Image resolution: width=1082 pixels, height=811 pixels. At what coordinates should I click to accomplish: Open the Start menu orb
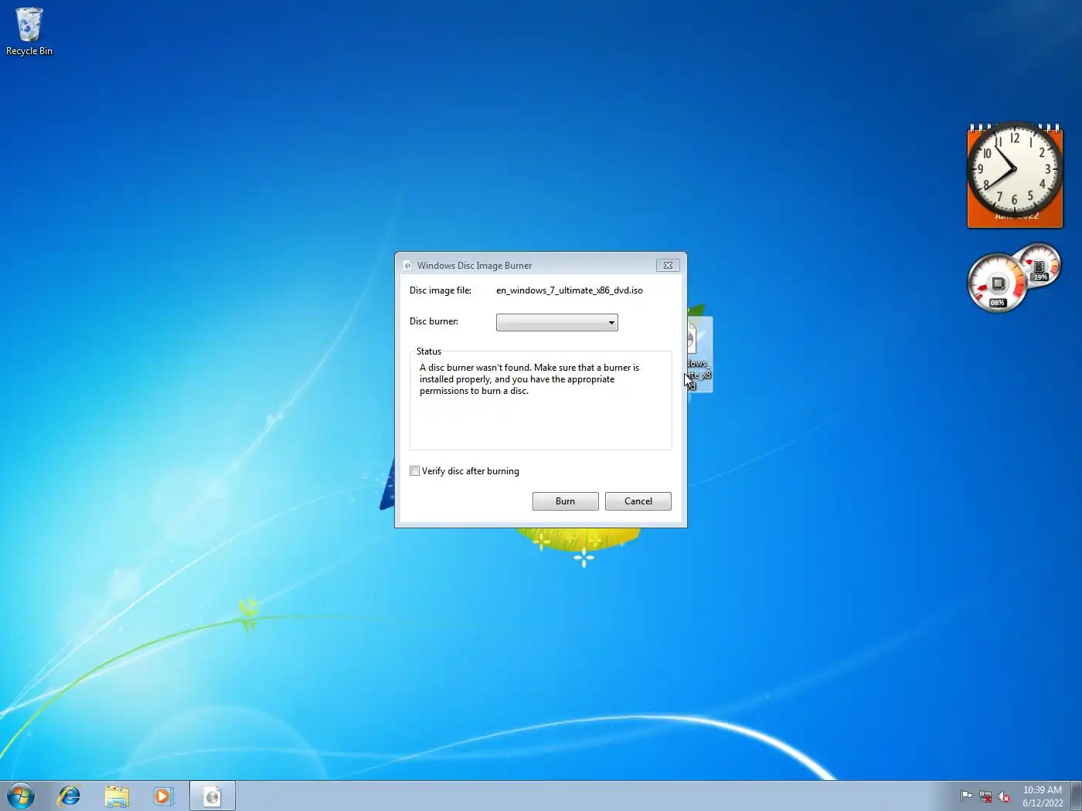click(x=21, y=796)
